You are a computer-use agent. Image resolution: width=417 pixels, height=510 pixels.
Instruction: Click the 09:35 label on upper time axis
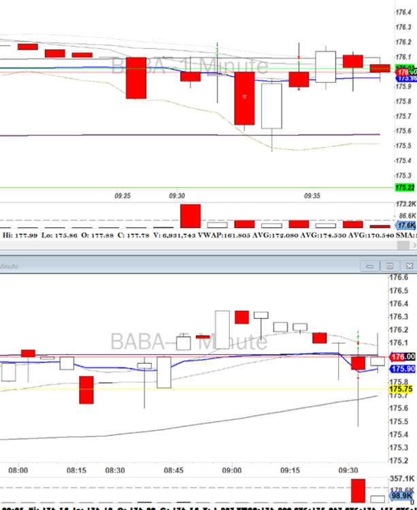[x=312, y=195]
